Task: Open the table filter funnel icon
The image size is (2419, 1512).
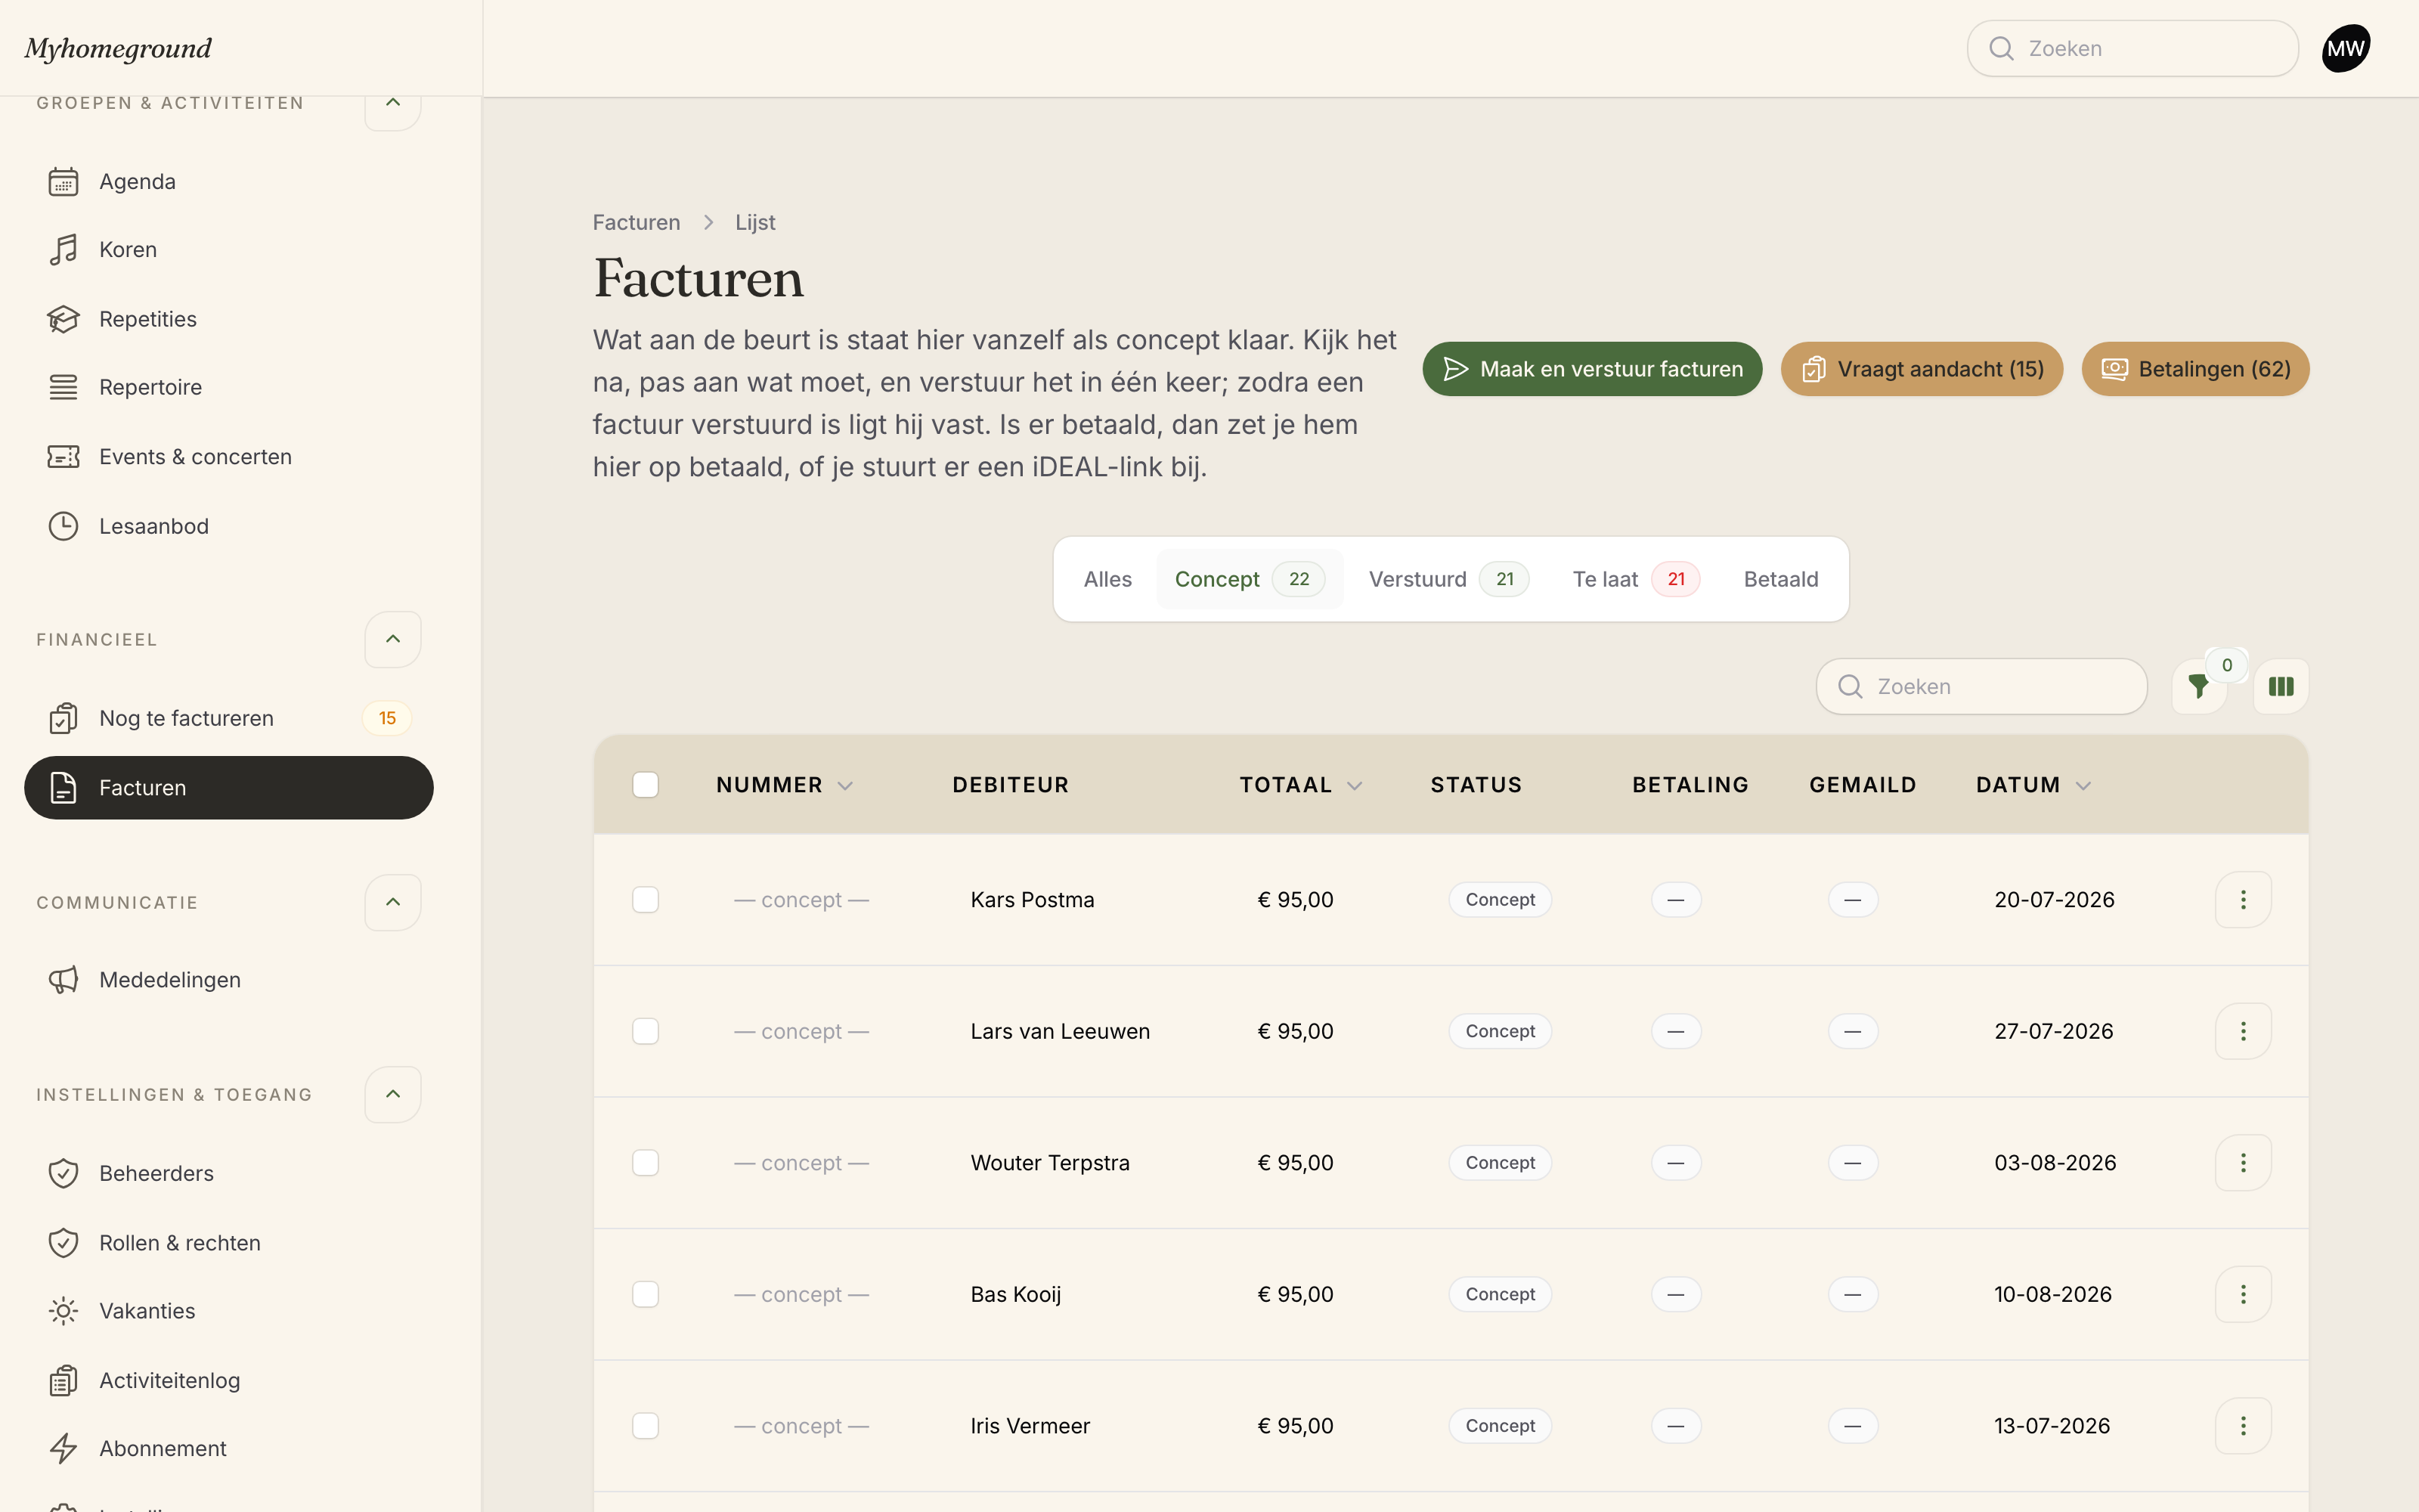Action: click(x=2198, y=686)
